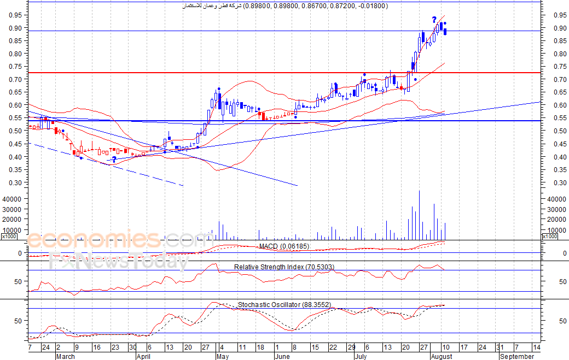The width and height of the screenshot is (569, 360).
Task: Click the date label 10 in August
Action: tap(445, 347)
